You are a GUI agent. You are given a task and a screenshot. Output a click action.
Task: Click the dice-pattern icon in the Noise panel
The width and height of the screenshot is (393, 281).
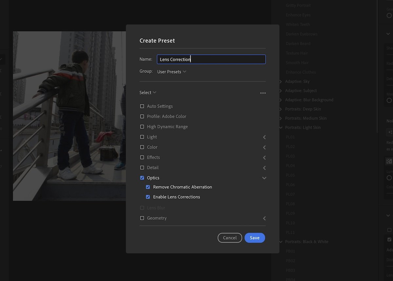(x=389, y=161)
